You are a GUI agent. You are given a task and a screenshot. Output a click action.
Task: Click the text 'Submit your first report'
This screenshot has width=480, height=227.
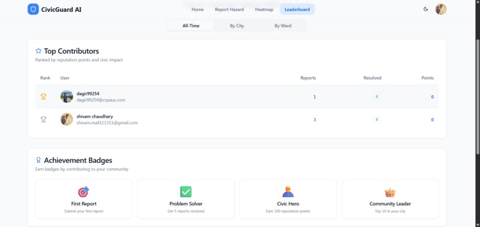point(84,211)
